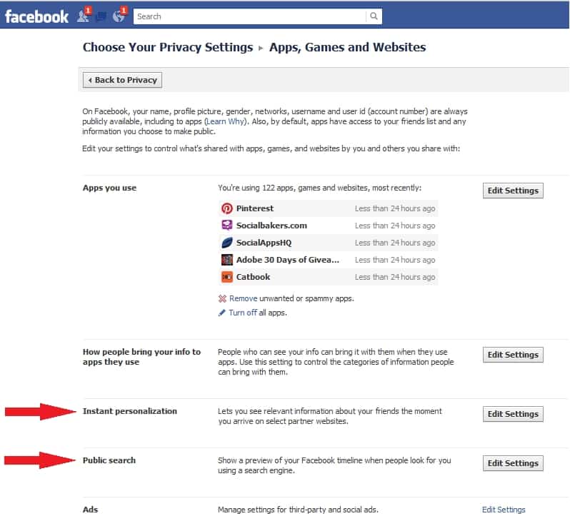Screen dimensions: 570x531
Task: Edit Settings for Instant personalization
Action: (513, 414)
